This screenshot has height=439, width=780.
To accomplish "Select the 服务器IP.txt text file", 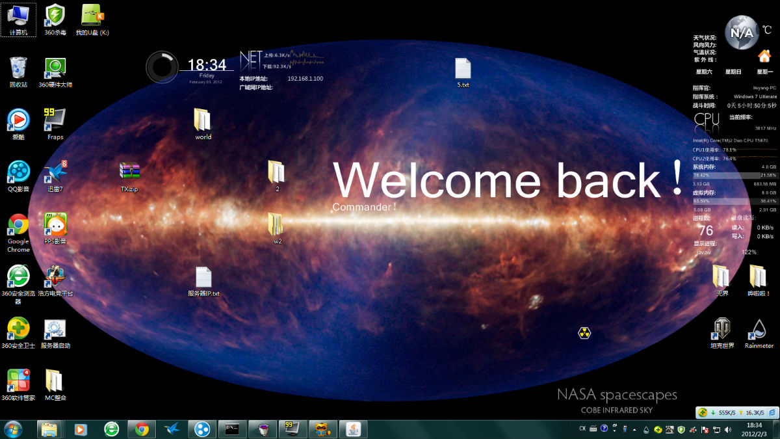I will coord(203,281).
